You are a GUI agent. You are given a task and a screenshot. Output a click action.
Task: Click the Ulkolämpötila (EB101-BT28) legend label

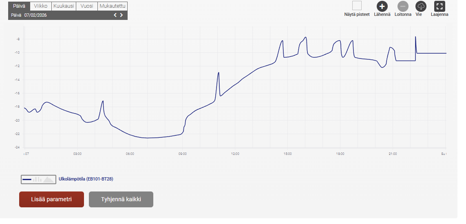85,178
